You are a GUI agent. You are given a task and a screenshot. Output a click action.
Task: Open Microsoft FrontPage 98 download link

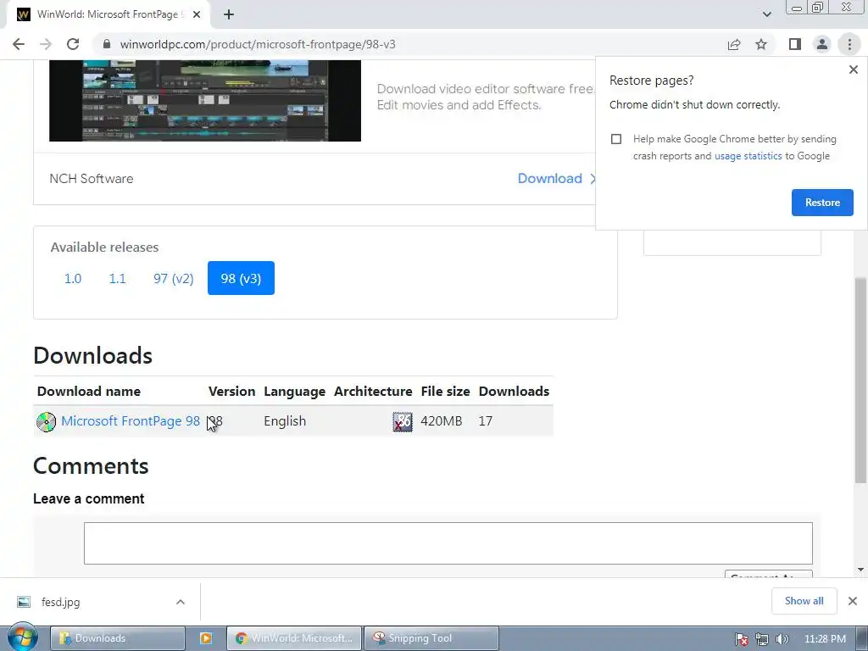(130, 421)
